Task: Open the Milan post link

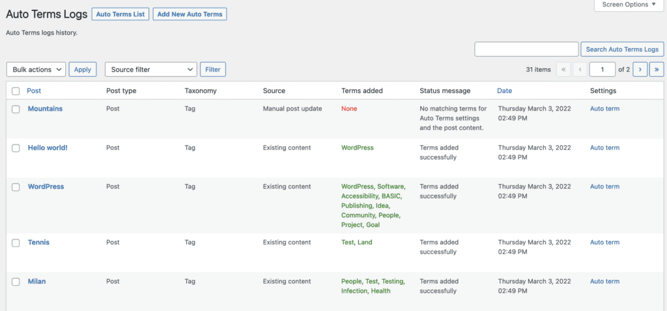Action: coord(37,281)
